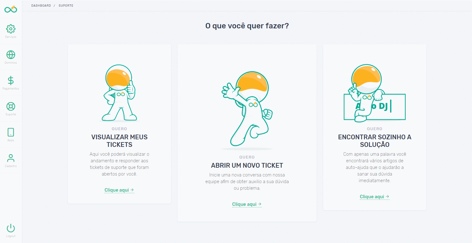
Task: Follow 'Clique aqui' under Visualizar Meus Tickets
Action: click(119, 190)
